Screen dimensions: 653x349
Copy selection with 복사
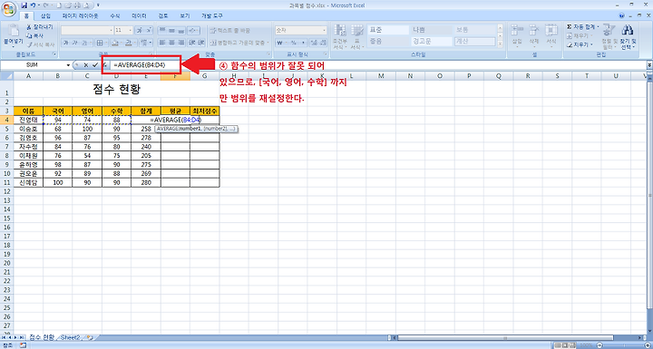pyautogui.click(x=35, y=35)
